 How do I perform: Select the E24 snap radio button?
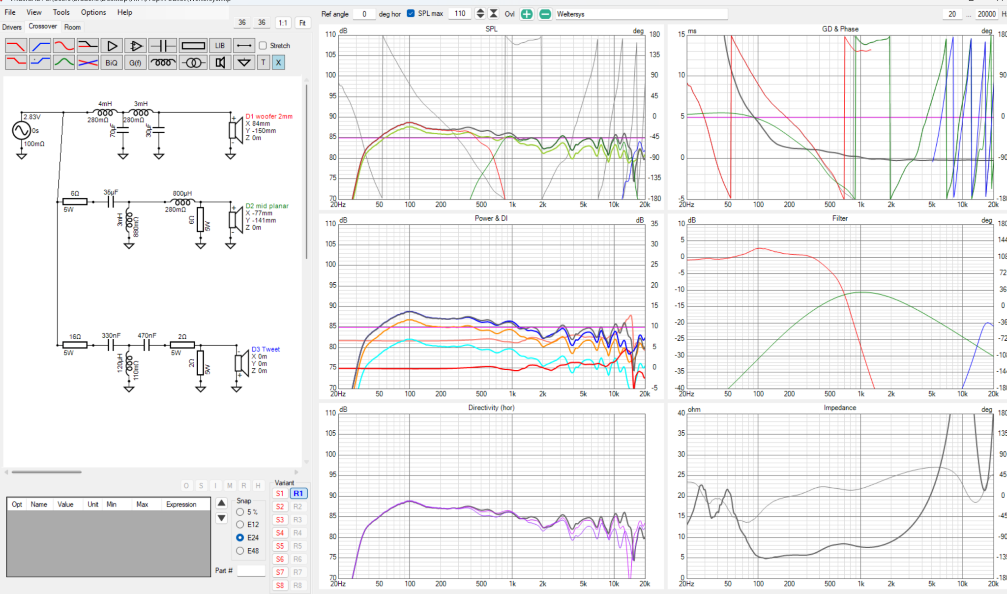[240, 537]
